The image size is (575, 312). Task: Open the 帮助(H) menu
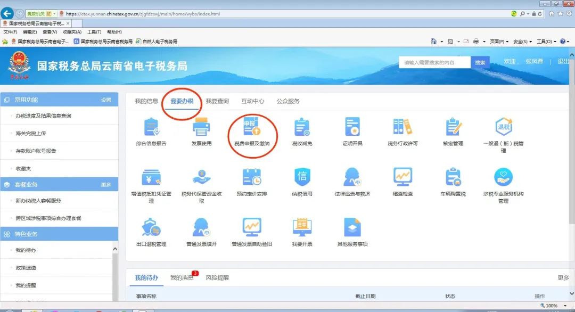click(x=114, y=32)
